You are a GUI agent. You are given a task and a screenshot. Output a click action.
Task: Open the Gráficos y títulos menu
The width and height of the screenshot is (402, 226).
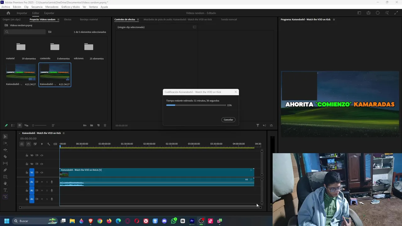[x=70, y=7]
